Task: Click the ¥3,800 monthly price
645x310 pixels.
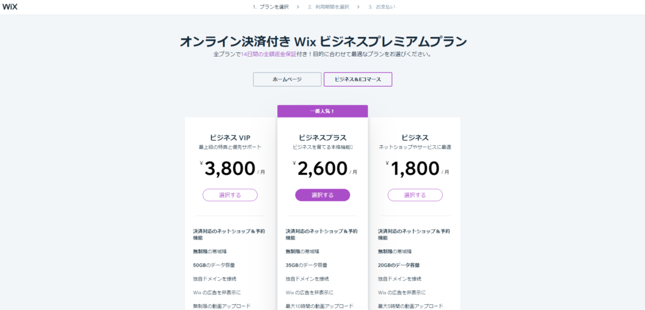Action: point(230,169)
